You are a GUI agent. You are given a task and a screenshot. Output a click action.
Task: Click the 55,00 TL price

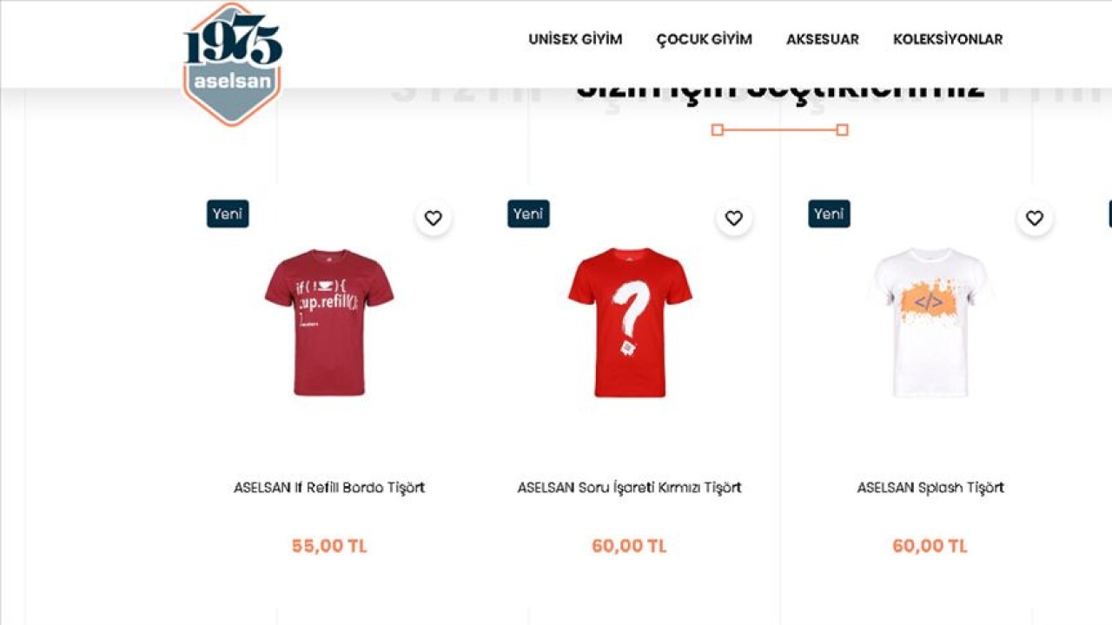point(329,546)
